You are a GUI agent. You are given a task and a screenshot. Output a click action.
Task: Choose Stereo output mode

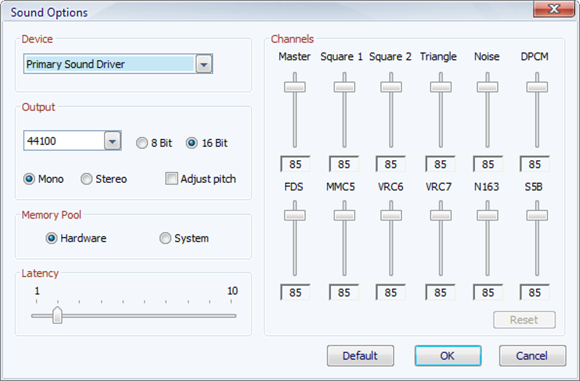click(86, 179)
